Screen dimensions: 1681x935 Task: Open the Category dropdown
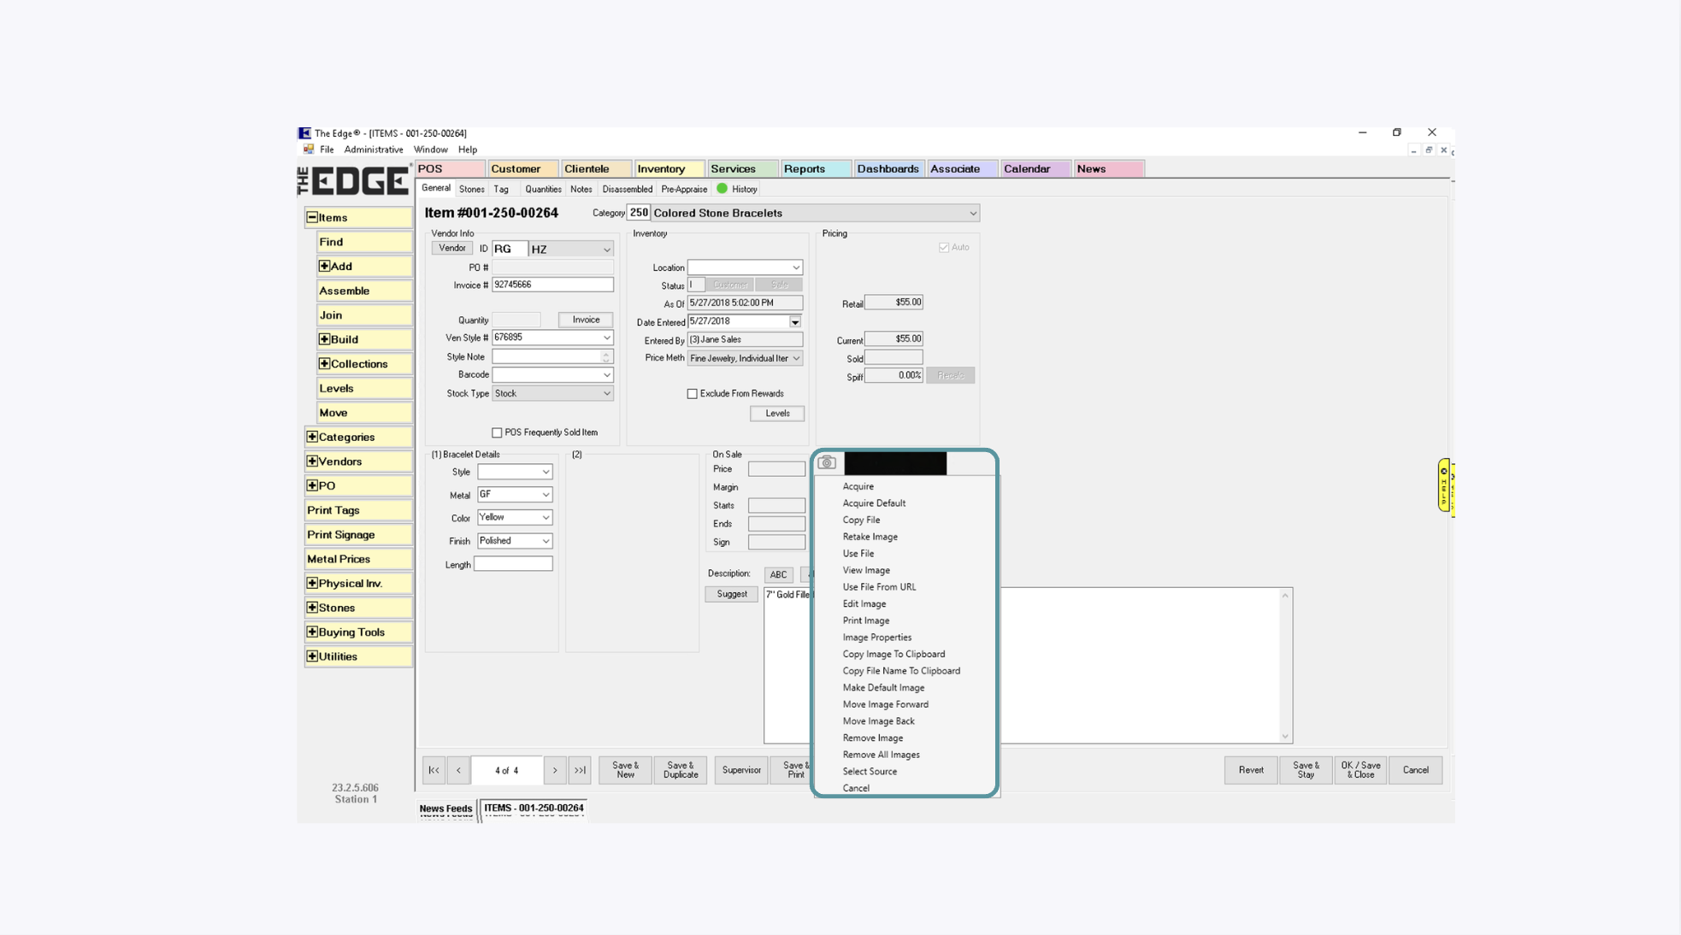click(972, 213)
